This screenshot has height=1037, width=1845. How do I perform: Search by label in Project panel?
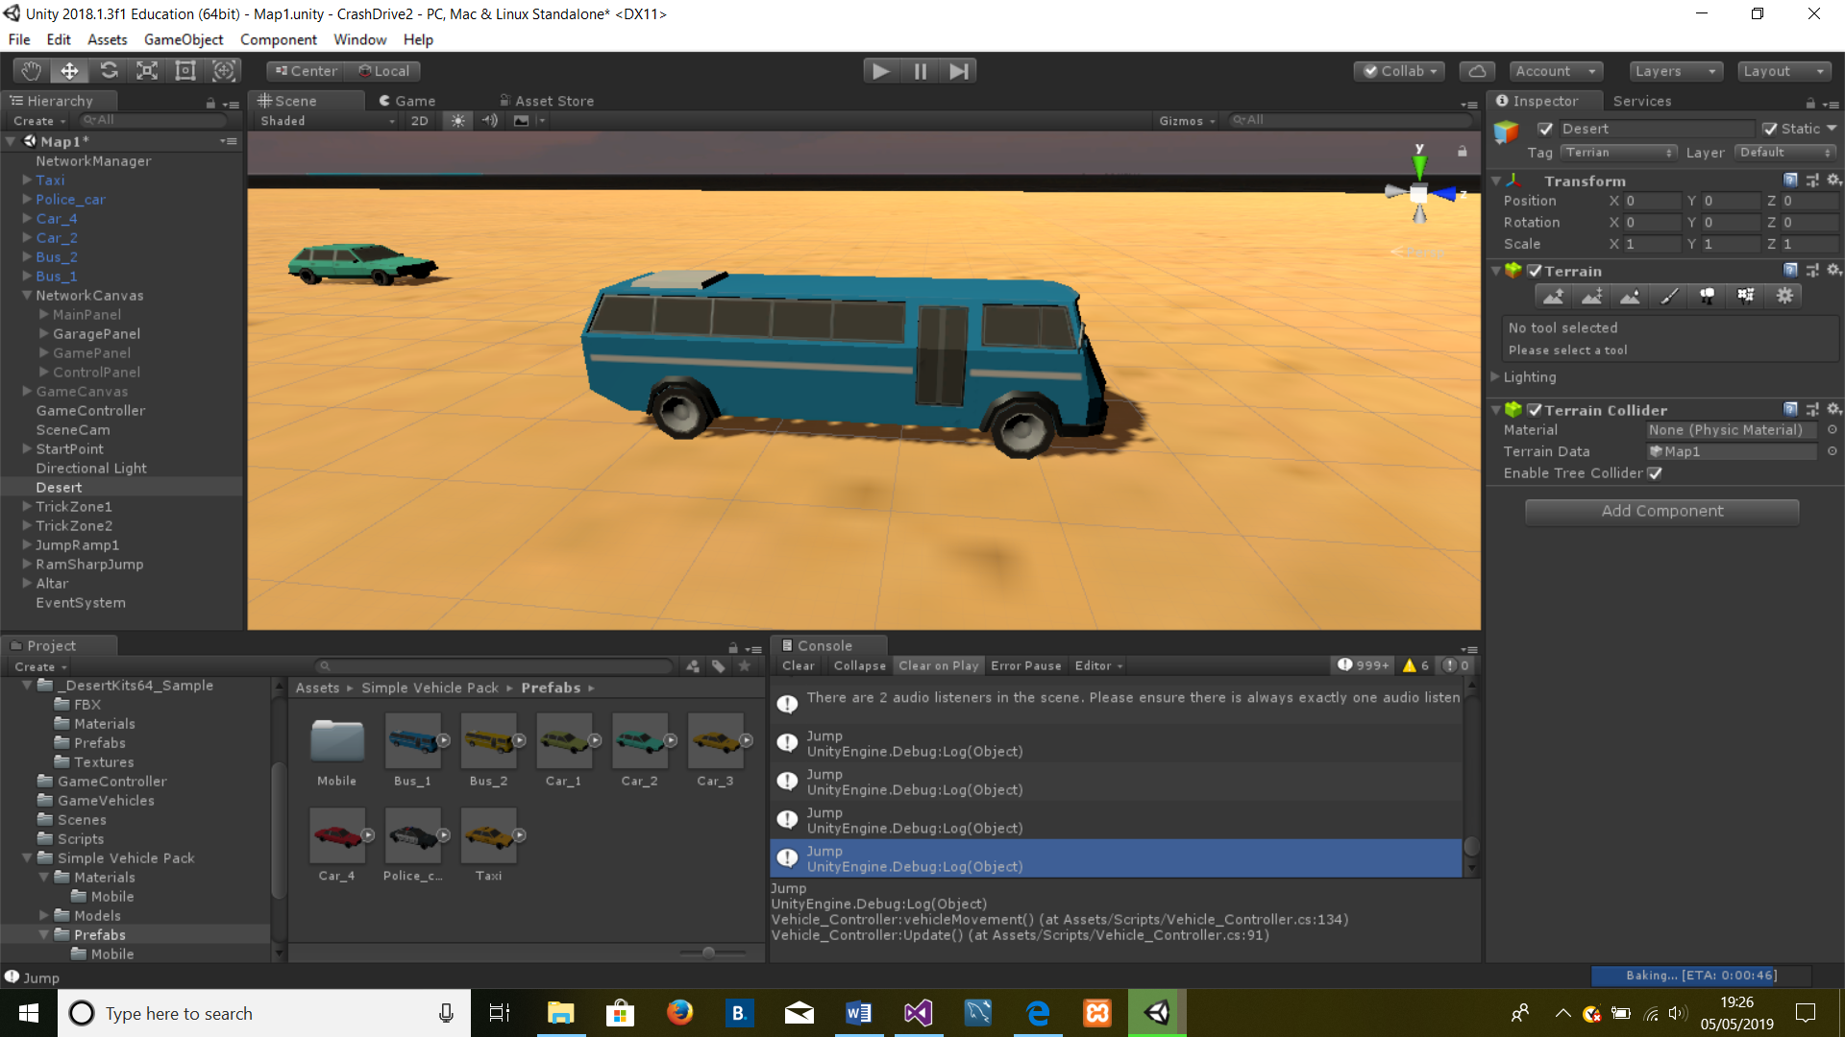(x=718, y=666)
